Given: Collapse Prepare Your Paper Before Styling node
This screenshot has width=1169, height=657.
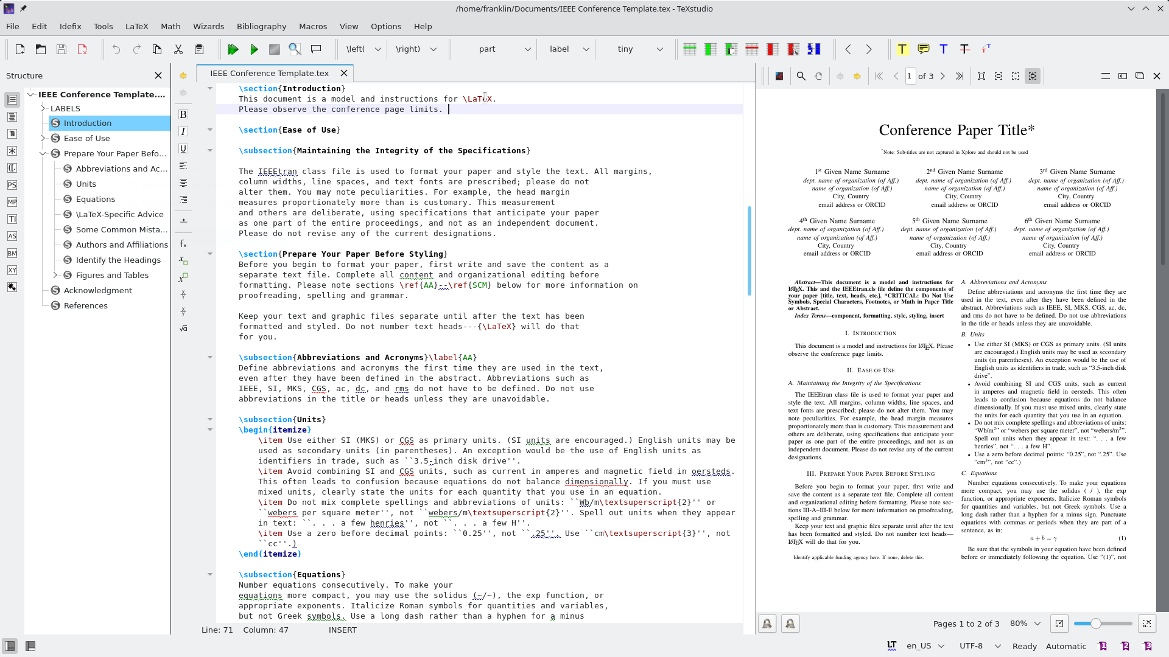Looking at the screenshot, I should click(43, 153).
